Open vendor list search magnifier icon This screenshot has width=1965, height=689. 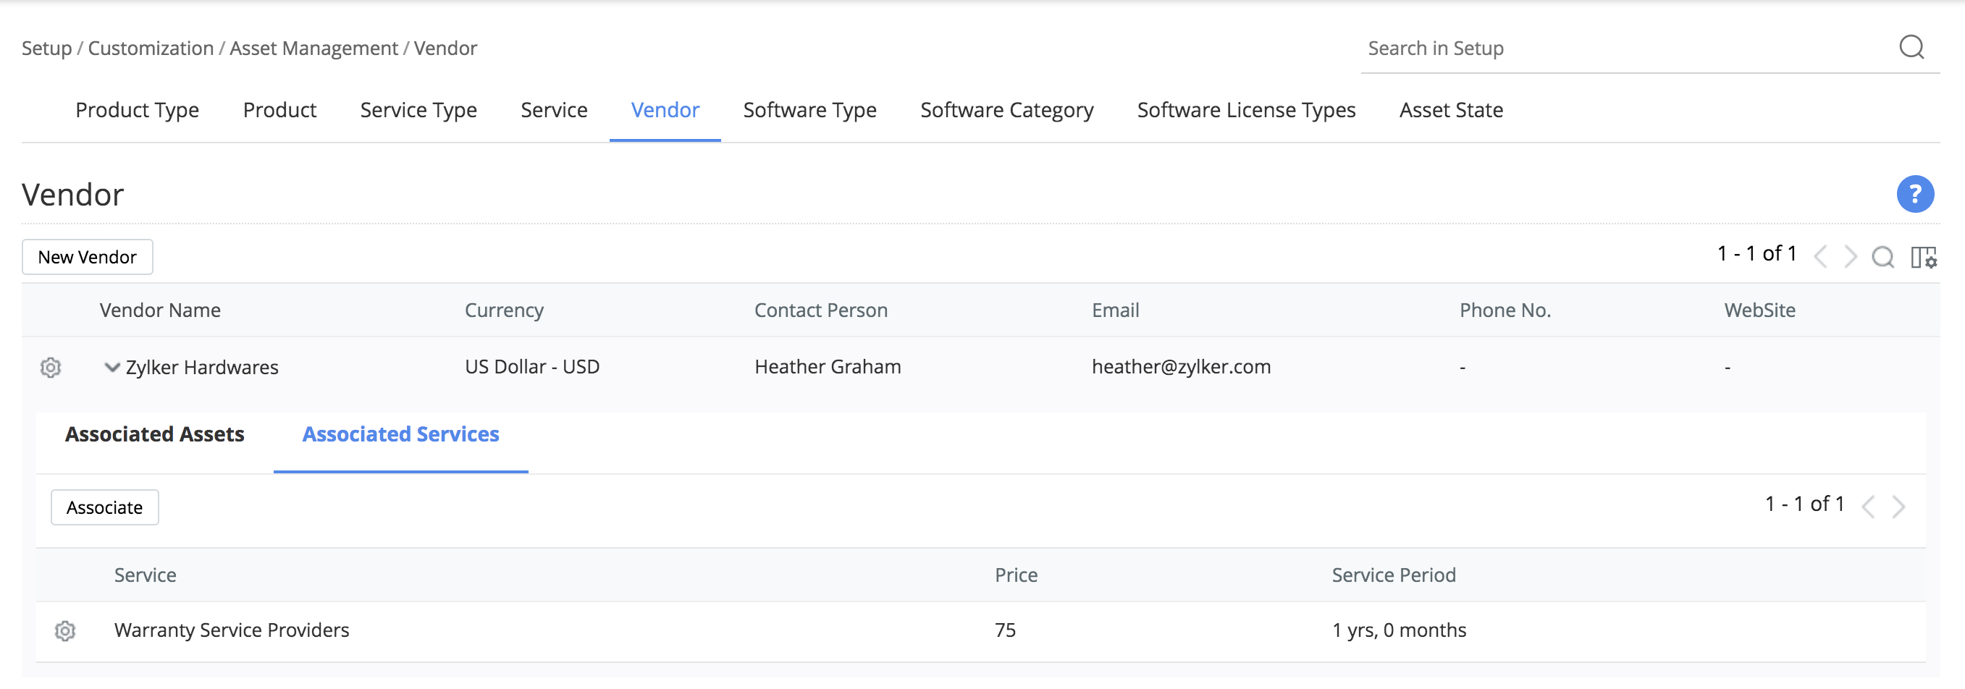point(1882,257)
